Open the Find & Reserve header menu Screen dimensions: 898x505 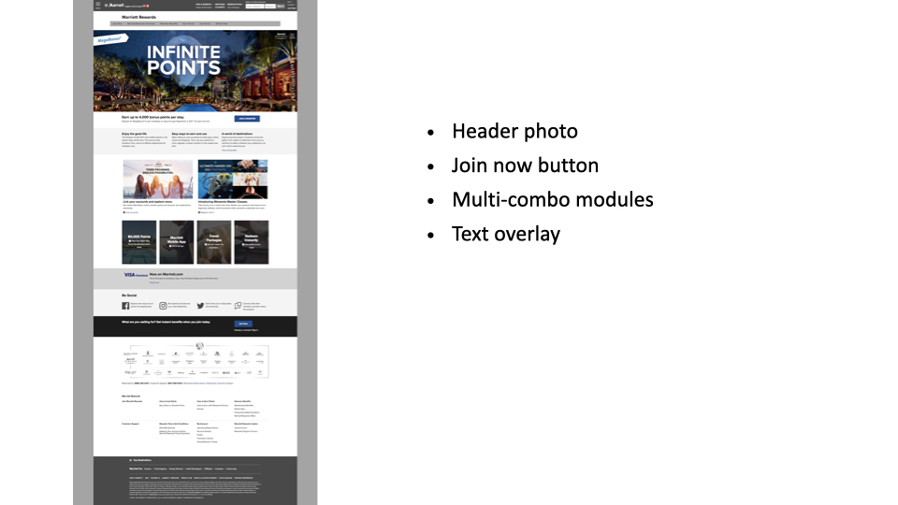pyautogui.click(x=203, y=5)
